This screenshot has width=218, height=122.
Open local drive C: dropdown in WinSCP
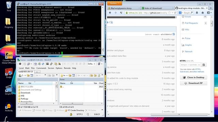tap(22, 75)
